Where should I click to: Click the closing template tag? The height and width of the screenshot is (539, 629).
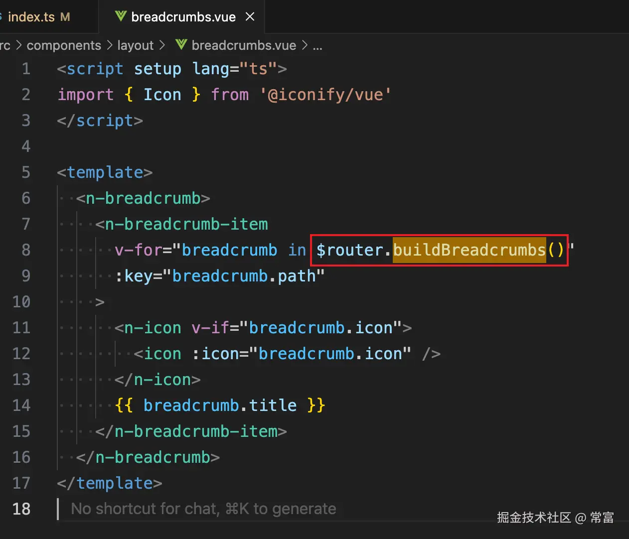pos(110,483)
